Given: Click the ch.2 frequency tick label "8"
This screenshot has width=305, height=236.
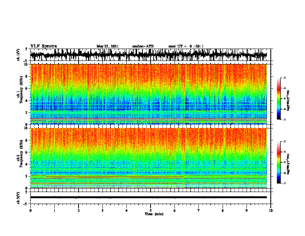Looking at the screenshot, I should [27, 140].
